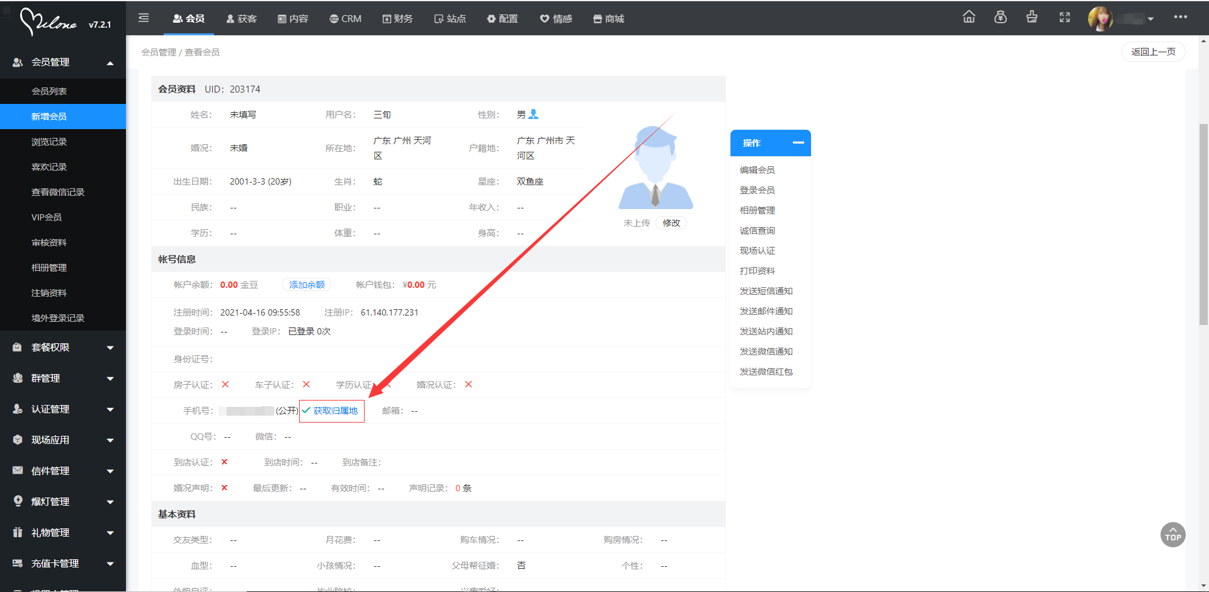This screenshot has height=592, width=1209.
Task: Collapse the 会员管理 sidebar section
Action: [x=63, y=62]
